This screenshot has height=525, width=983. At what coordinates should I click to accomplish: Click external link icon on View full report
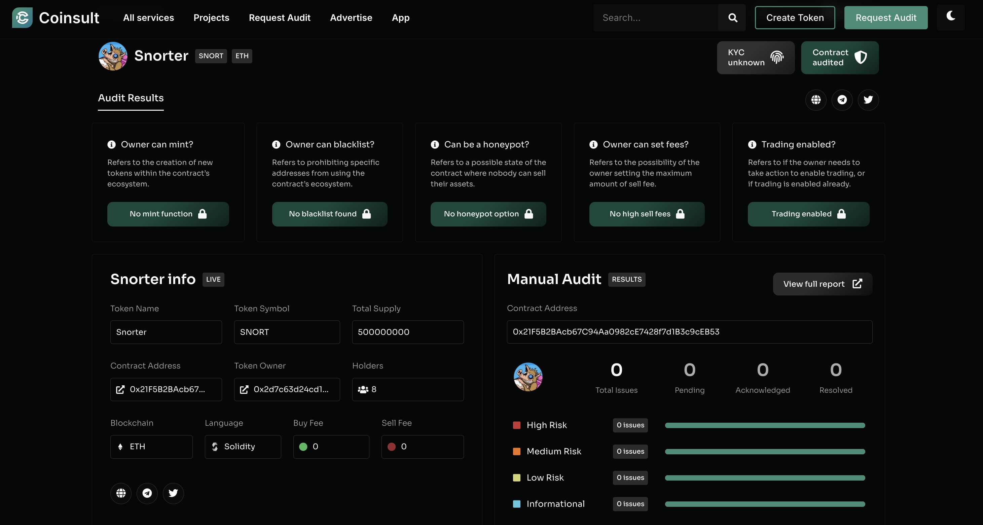point(857,284)
